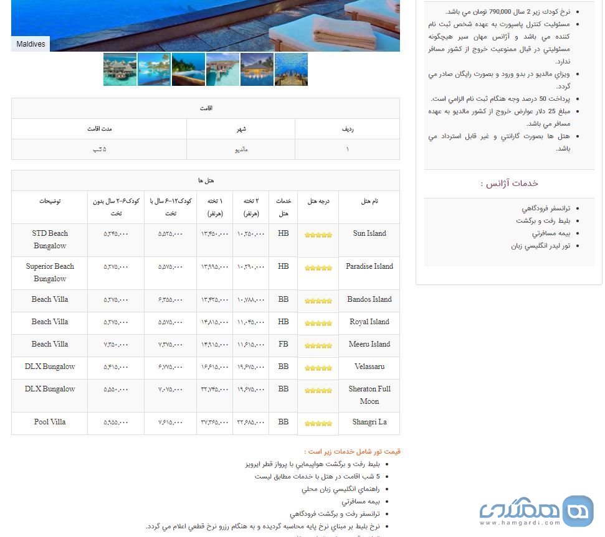Click BB service in the Bandos Island row
This screenshot has width=605, height=537.
point(283,300)
